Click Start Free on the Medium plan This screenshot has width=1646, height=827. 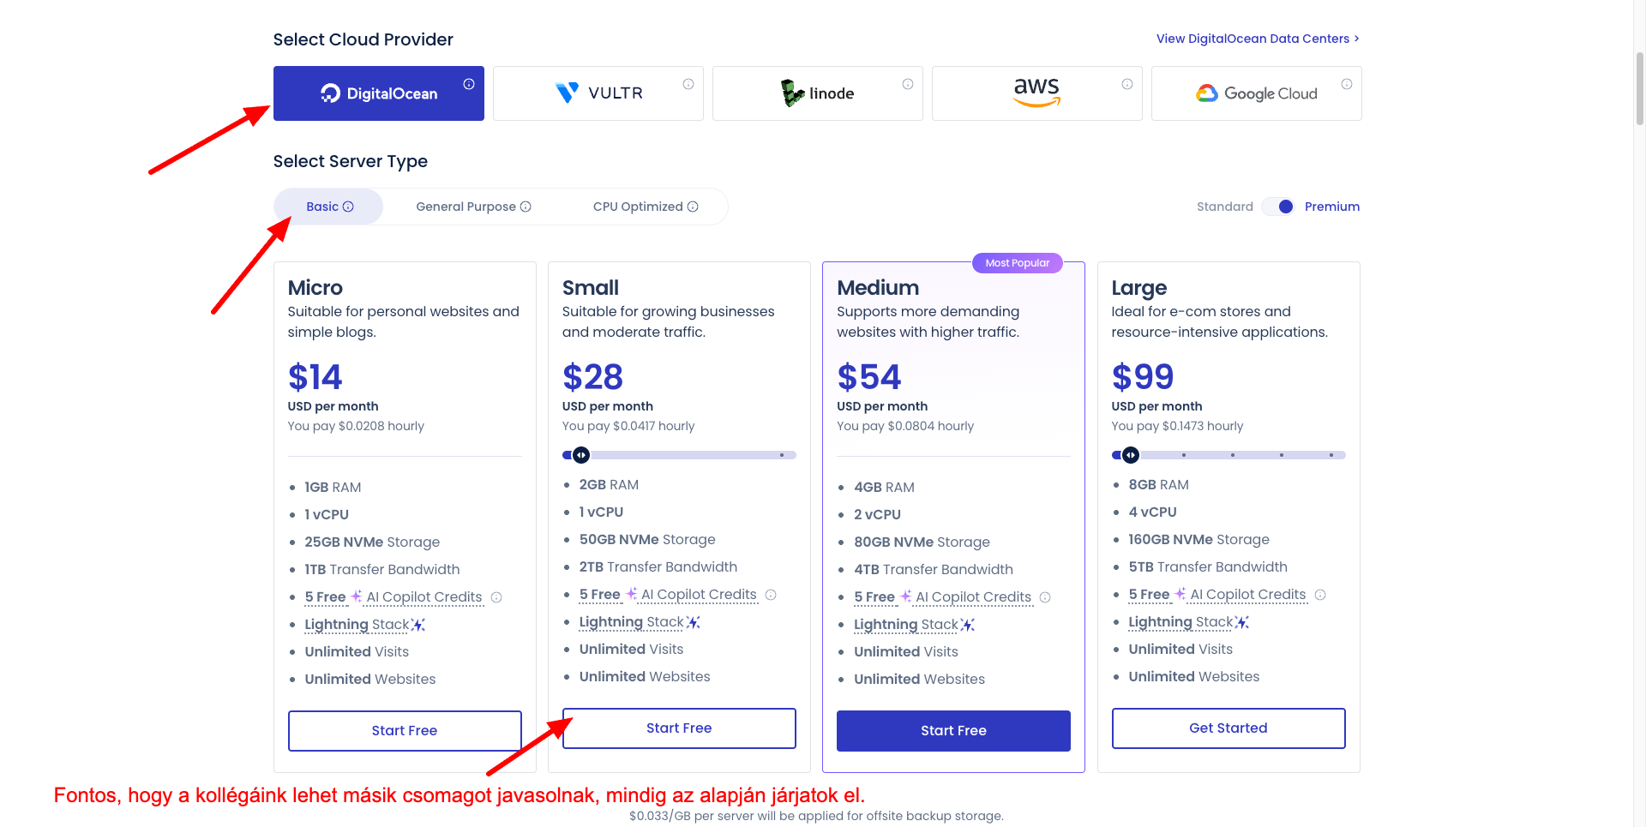point(953,731)
